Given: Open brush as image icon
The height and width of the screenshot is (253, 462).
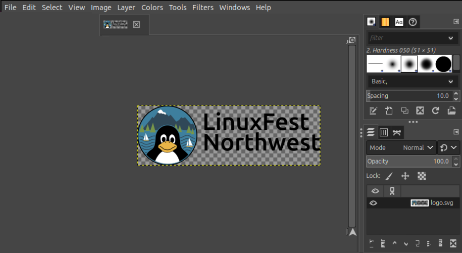Looking at the screenshot, I should pyautogui.click(x=451, y=111).
